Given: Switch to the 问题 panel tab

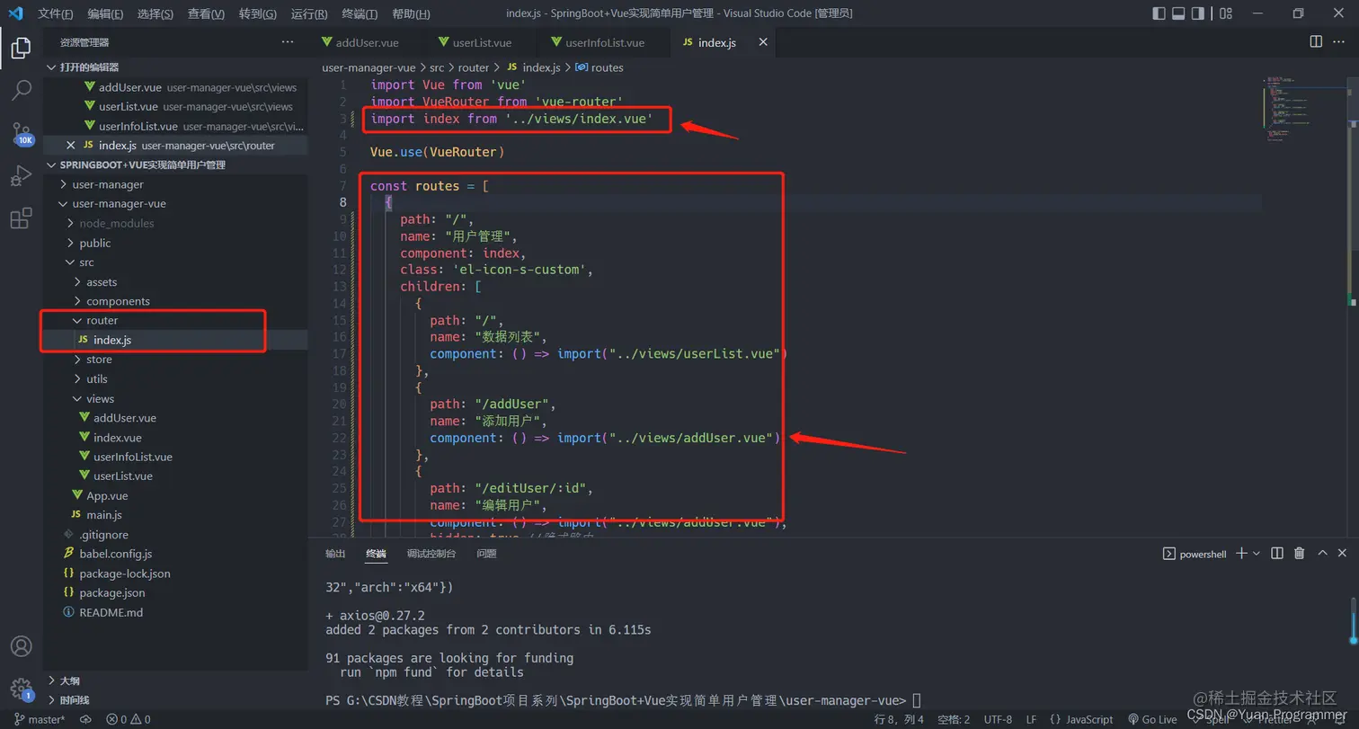Looking at the screenshot, I should 486,554.
